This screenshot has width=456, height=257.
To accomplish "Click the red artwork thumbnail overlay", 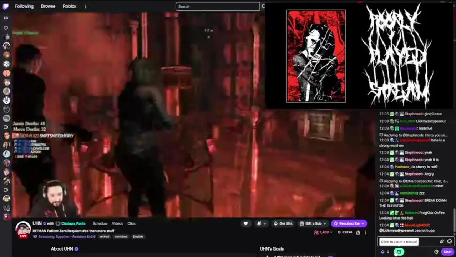I will click(316, 56).
